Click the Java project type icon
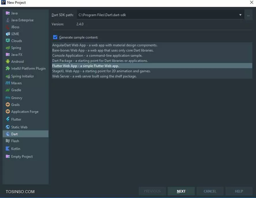Viewport: 256px width, 198px height. (8, 13)
